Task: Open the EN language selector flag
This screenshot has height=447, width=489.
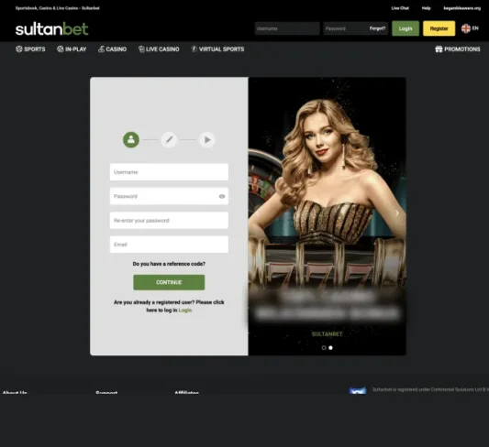Action: coord(466,28)
